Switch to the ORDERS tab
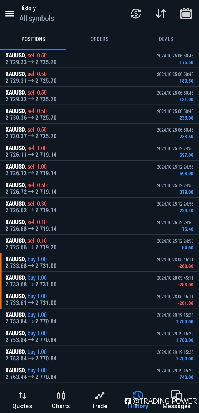 pyautogui.click(x=99, y=39)
